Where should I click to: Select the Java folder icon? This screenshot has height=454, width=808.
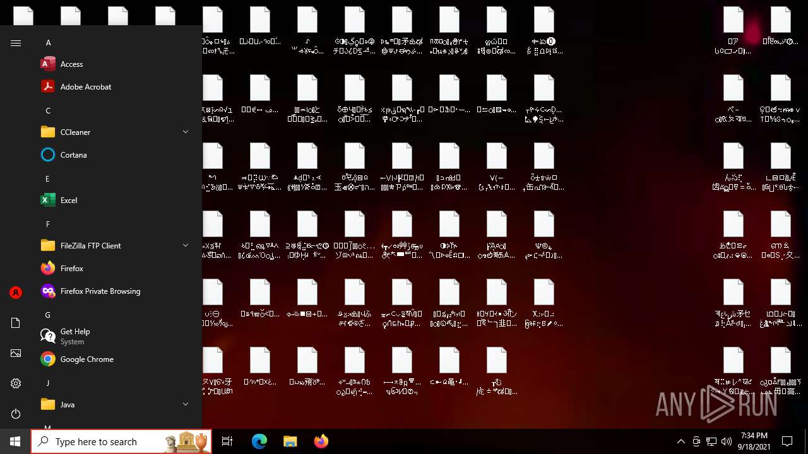click(48, 405)
